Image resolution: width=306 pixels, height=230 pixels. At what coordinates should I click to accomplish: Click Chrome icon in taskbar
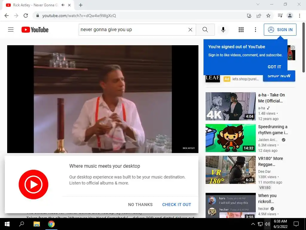(x=51, y=224)
